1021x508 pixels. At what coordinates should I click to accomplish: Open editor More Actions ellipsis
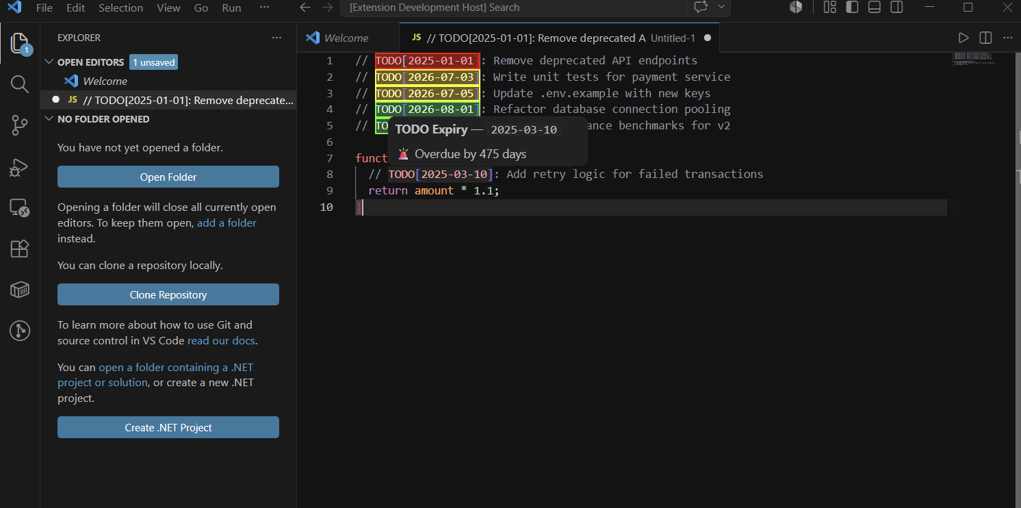click(1007, 38)
